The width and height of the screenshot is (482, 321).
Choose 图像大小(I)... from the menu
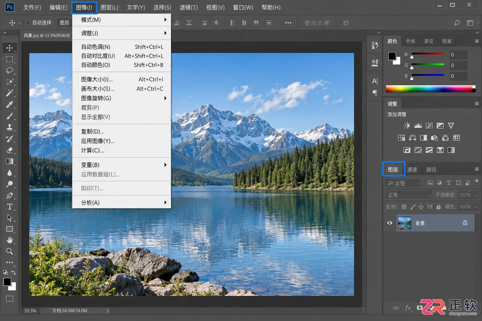pyautogui.click(x=122, y=80)
